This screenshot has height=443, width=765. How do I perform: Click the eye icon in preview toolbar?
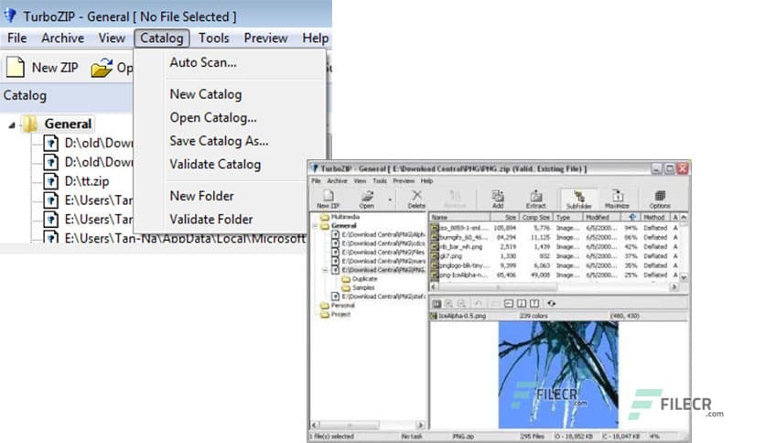(x=551, y=304)
